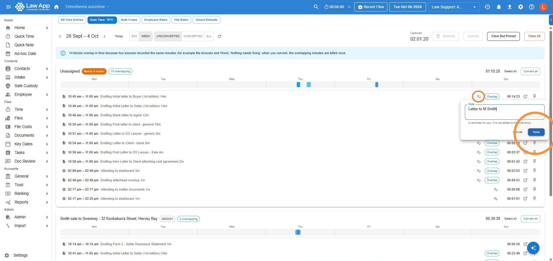Expand the Law Support A... dropdown
The height and width of the screenshot is (261, 553).
coord(454,7)
